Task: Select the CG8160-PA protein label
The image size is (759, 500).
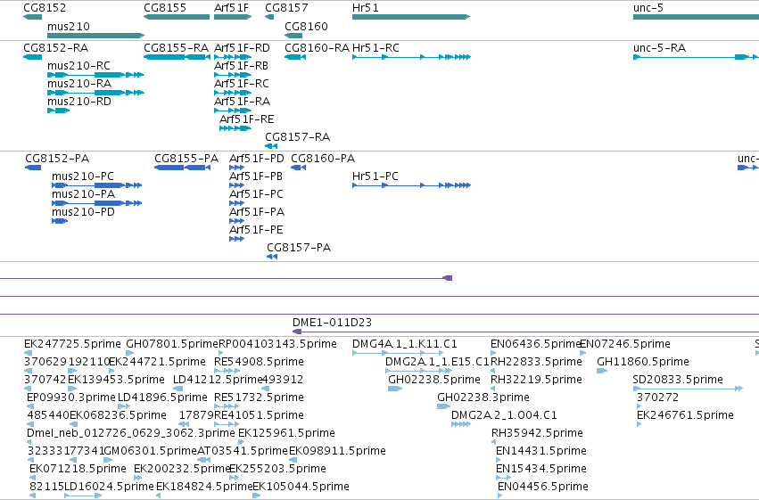Action: click(323, 159)
